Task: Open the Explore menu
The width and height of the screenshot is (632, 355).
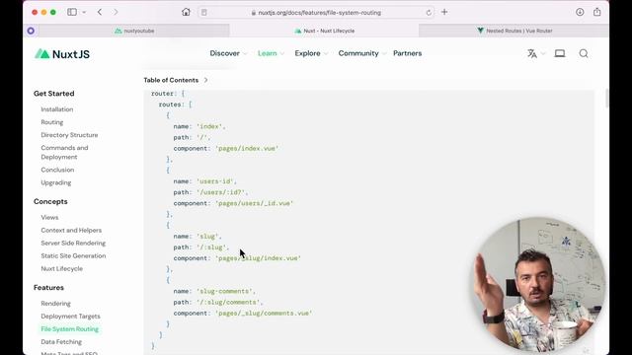Action: (311, 53)
